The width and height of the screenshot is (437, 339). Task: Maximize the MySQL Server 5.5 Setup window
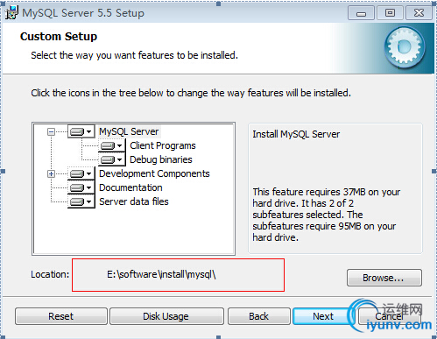[390, 13]
